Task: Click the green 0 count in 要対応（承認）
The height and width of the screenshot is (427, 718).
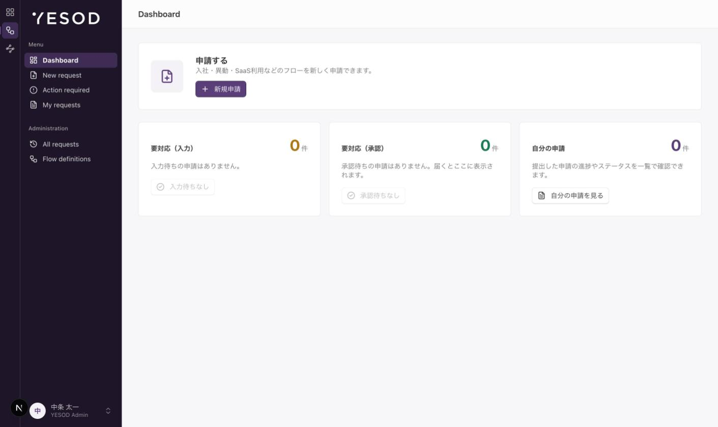Action: coord(485,146)
